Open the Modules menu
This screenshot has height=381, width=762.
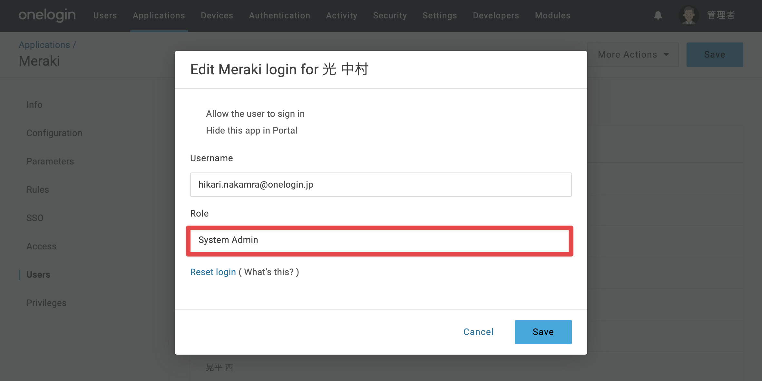[x=552, y=15]
